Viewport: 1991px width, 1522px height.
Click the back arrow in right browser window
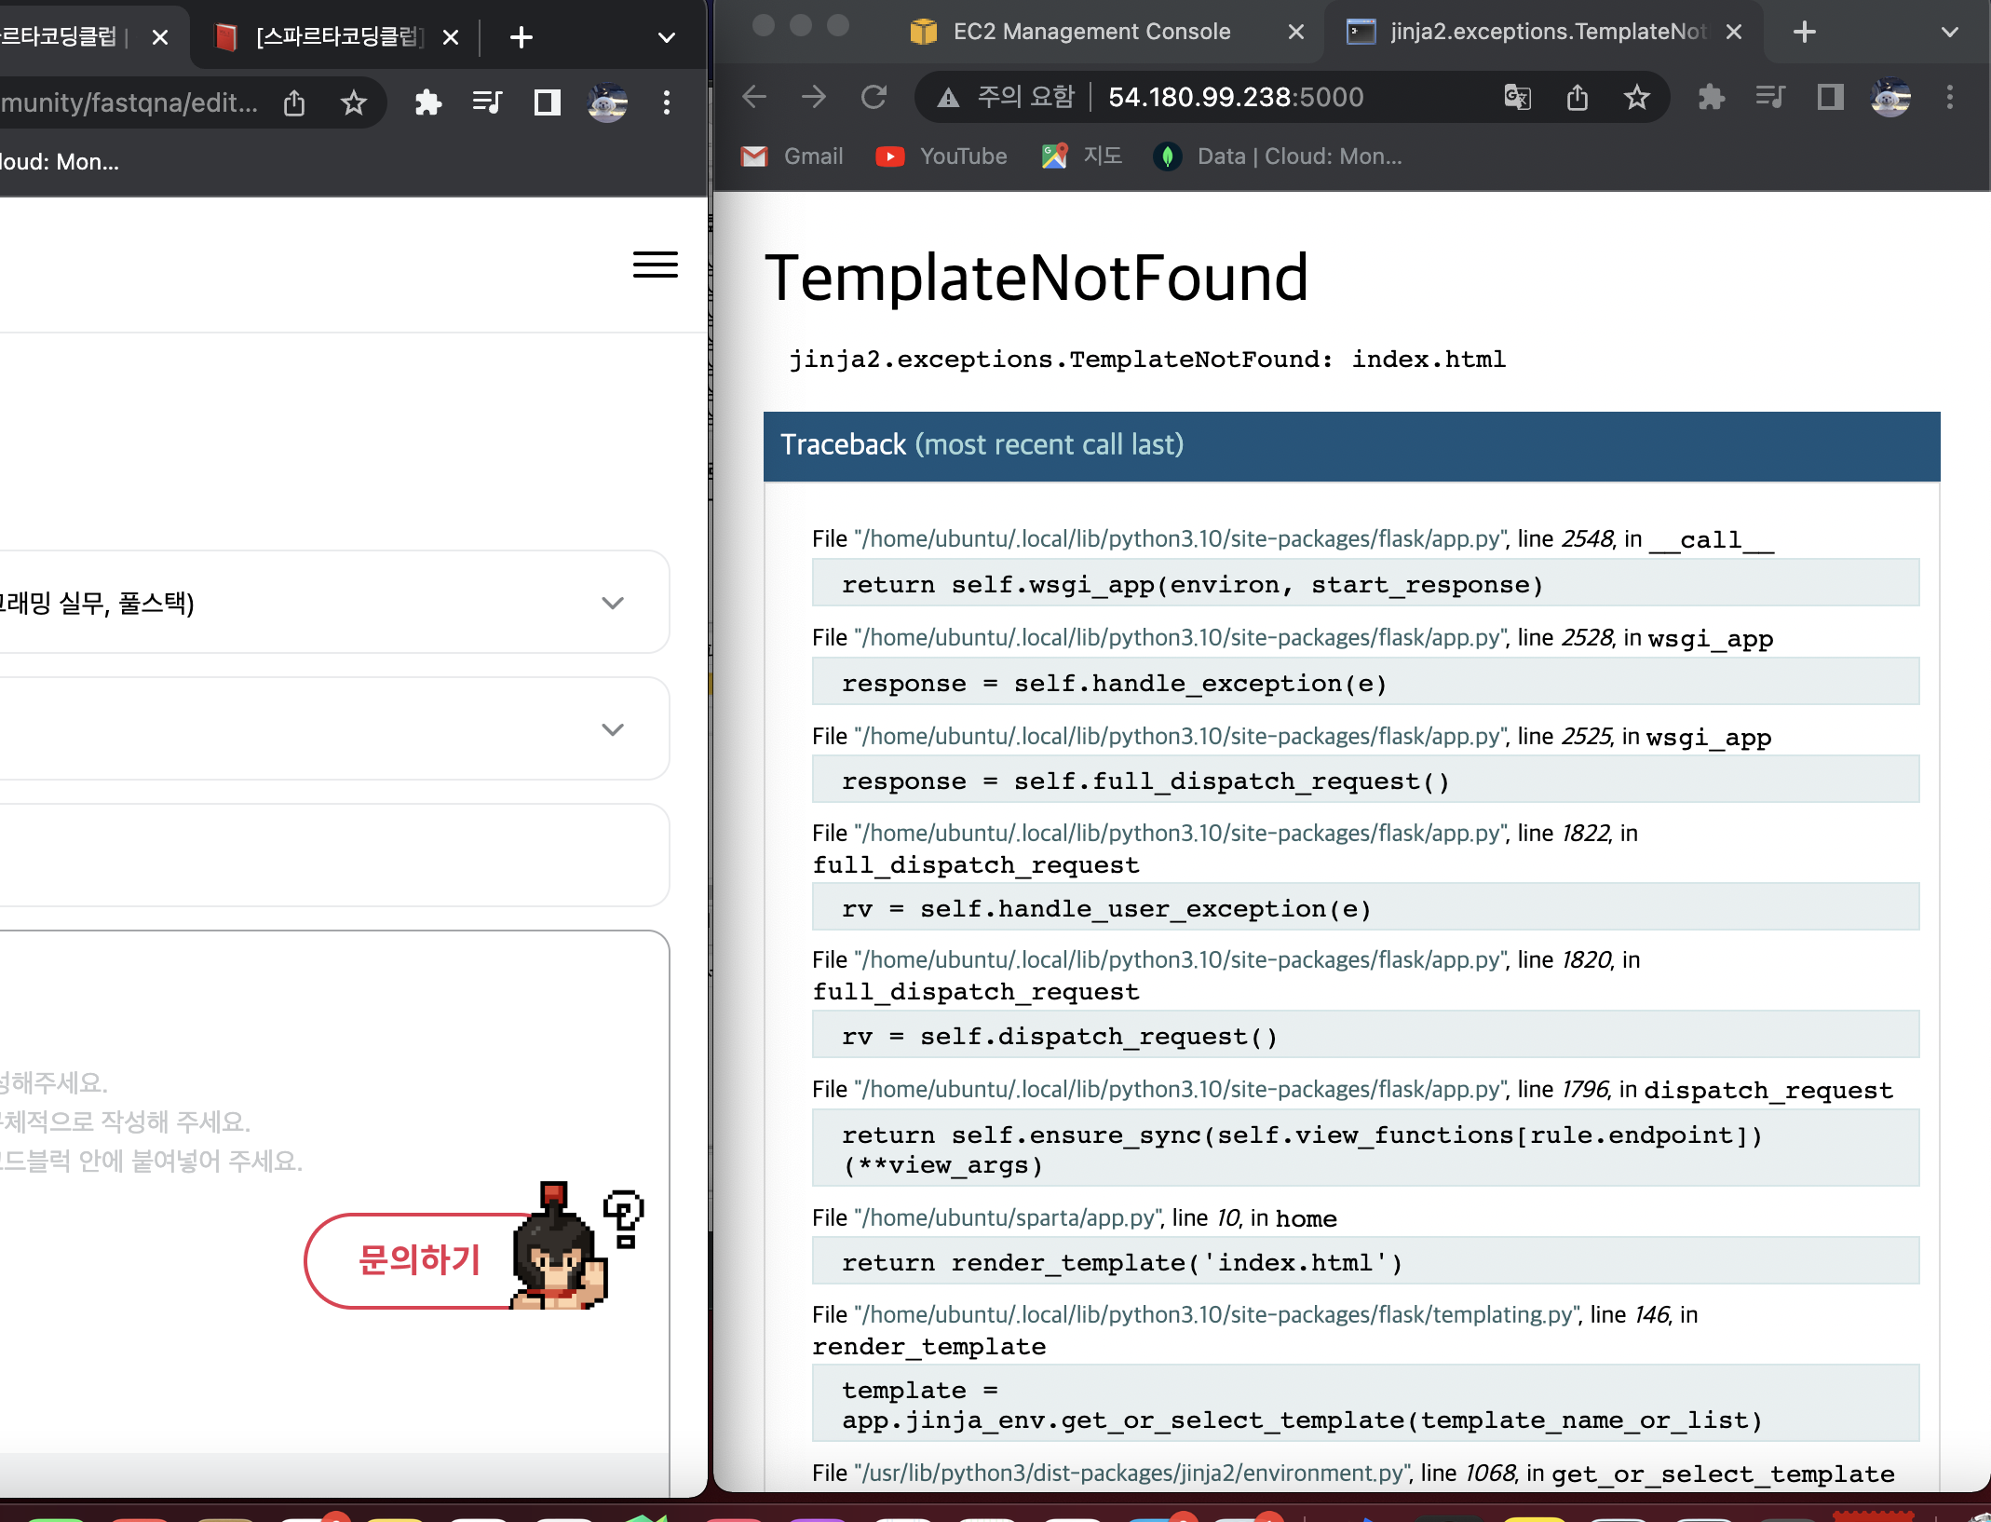click(x=754, y=97)
